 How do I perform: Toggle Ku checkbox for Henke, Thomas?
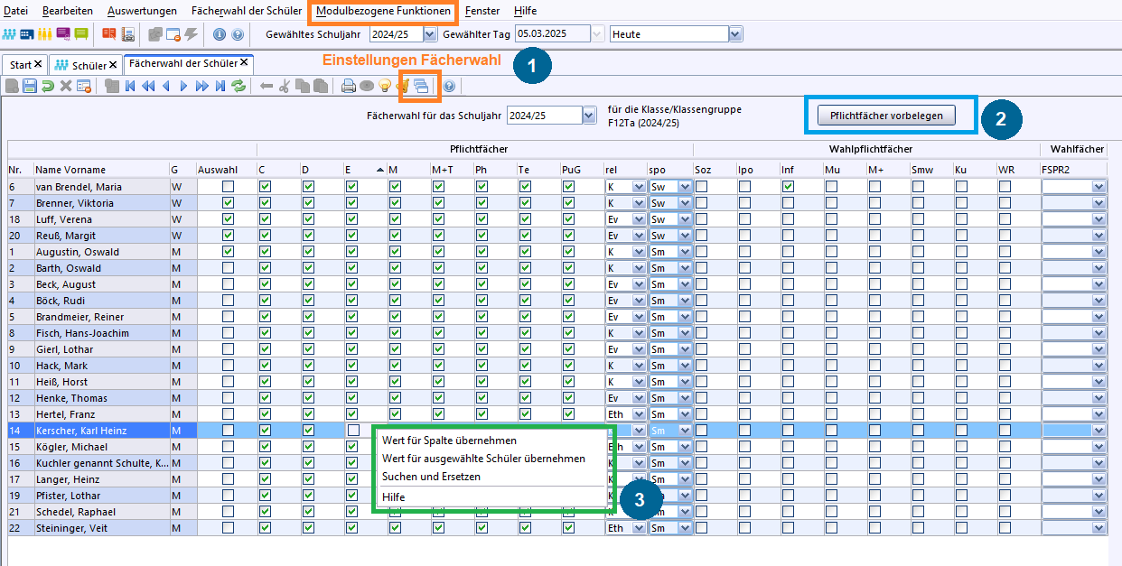pyautogui.click(x=961, y=397)
